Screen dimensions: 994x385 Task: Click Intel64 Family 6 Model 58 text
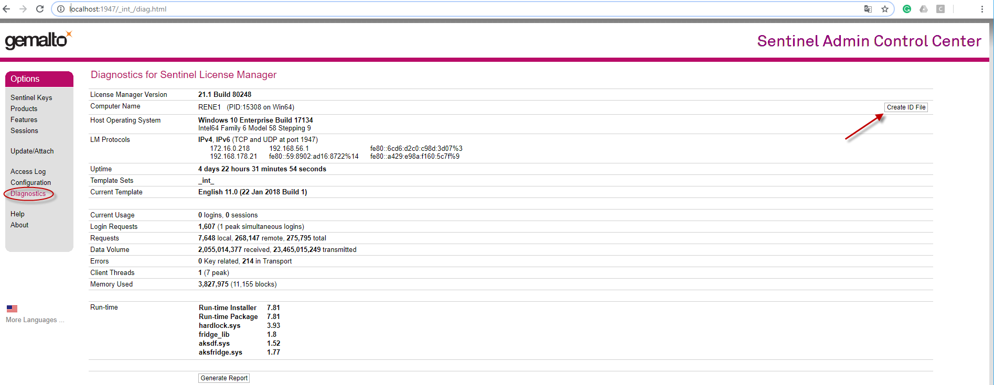click(254, 128)
